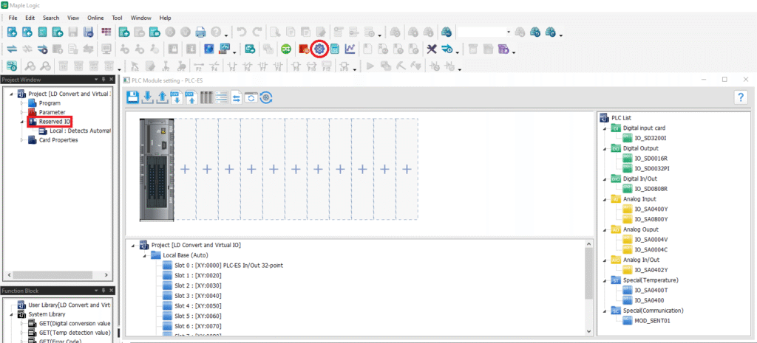Open the Tool menu
Image resolution: width=757 pixels, height=343 pixels.
[117, 18]
